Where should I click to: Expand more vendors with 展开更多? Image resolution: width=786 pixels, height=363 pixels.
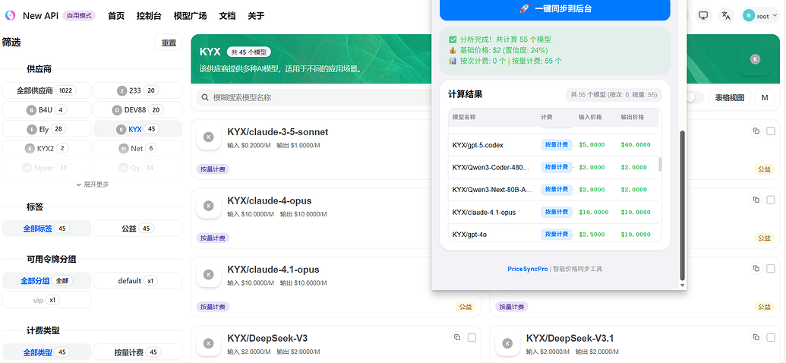[x=92, y=185]
